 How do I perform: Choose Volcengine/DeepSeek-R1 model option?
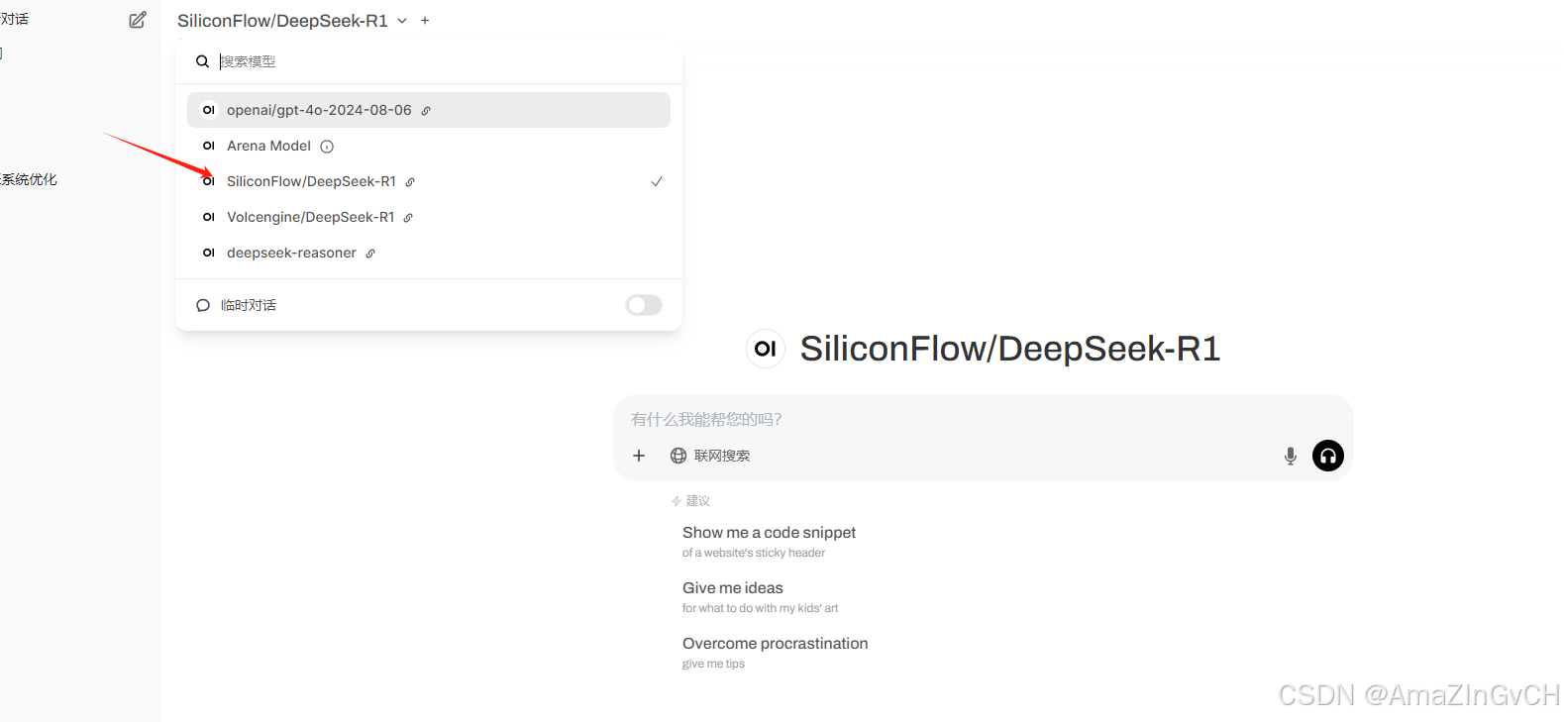310,217
